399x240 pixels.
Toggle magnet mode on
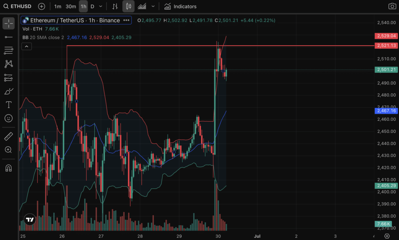9,168
